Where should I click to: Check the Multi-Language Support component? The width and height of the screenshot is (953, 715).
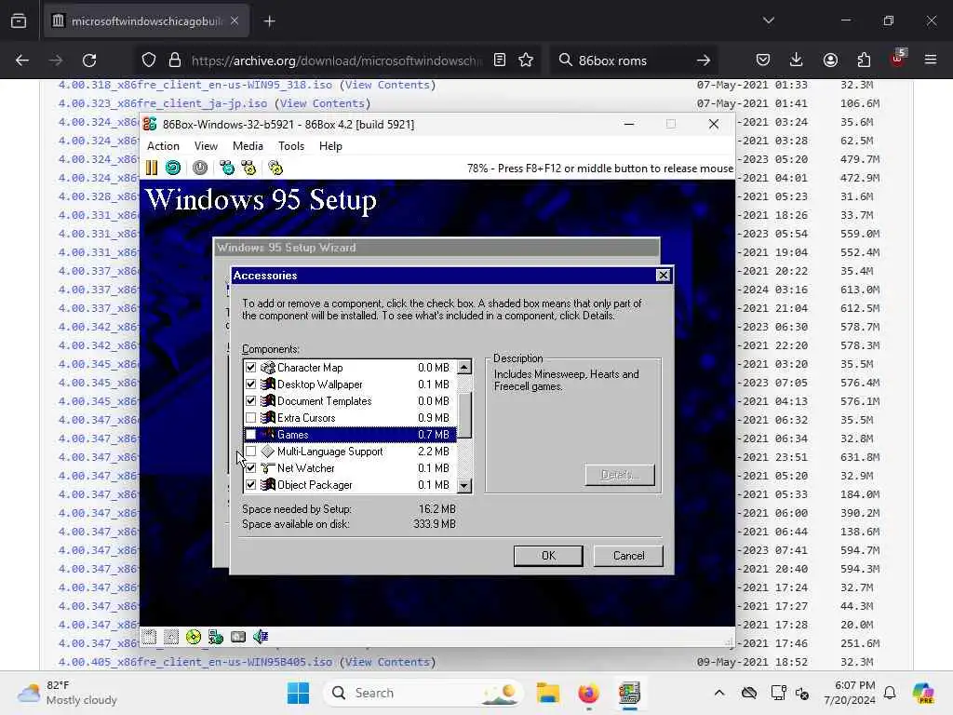tap(250, 452)
